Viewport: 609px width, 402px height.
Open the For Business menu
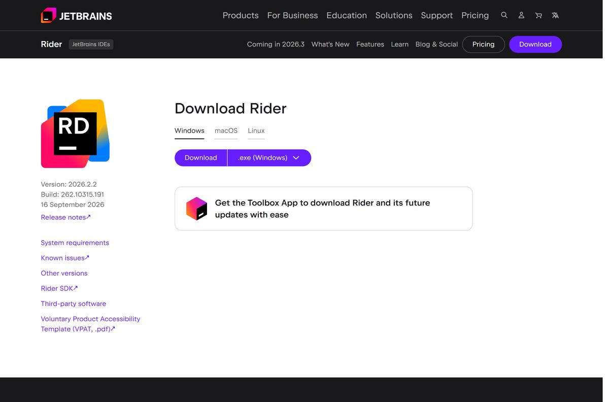point(292,15)
